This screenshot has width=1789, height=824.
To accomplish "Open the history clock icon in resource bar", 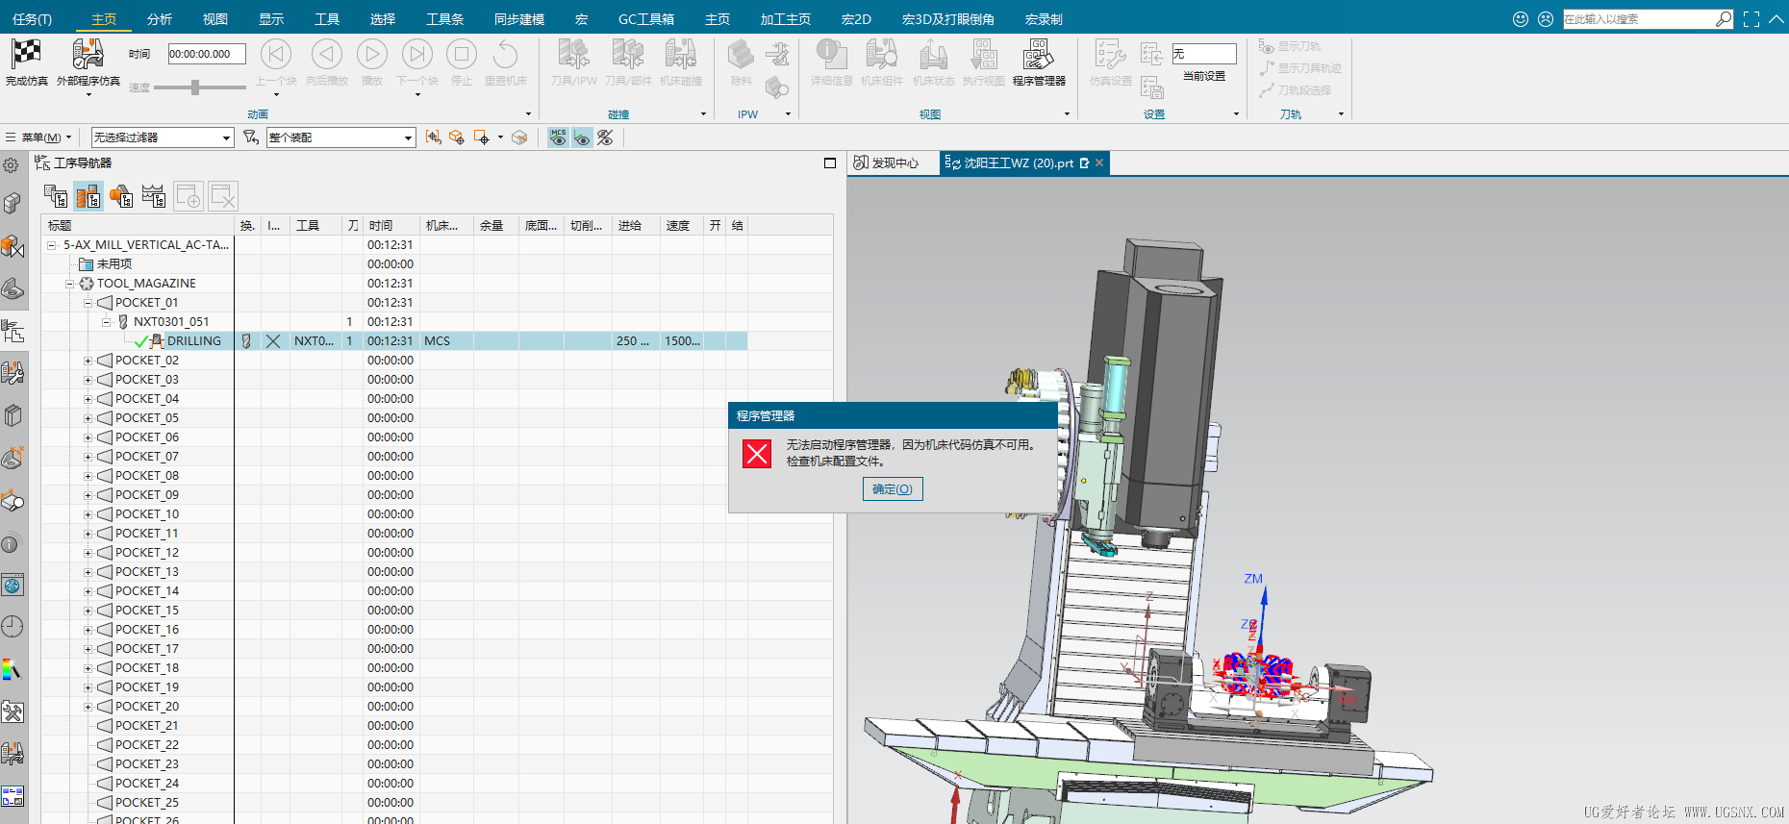I will point(13,627).
